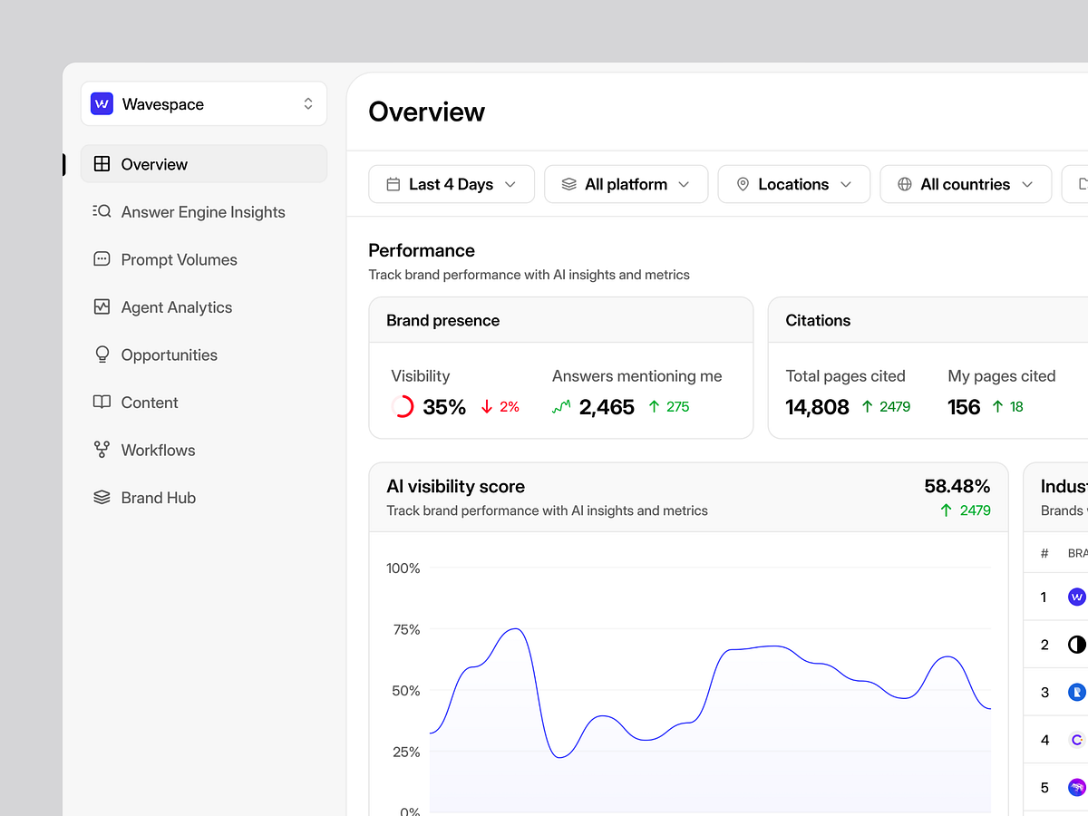Viewport: 1088px width, 816px height.
Task: Click the map pin icon in Locations filter
Action: [x=743, y=184]
